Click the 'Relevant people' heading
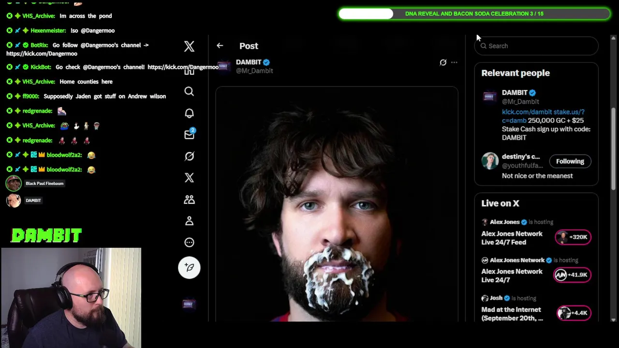The width and height of the screenshot is (619, 348). tap(516, 73)
